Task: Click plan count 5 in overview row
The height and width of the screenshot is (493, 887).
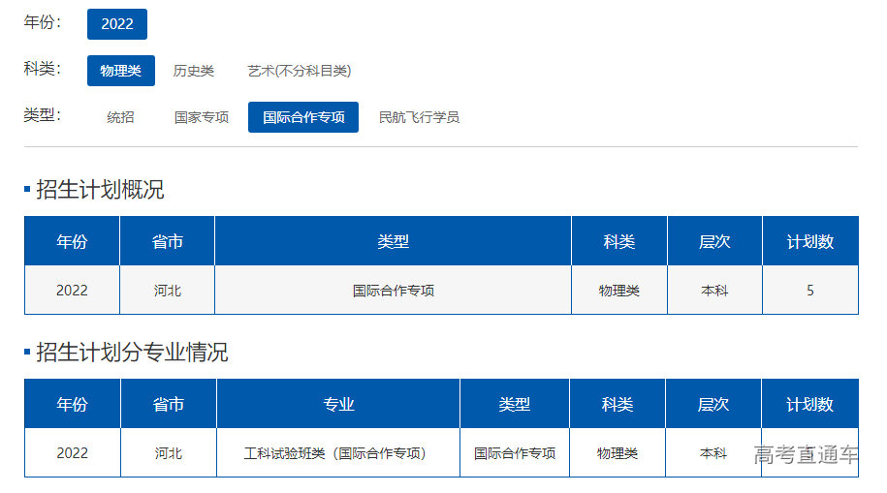Action: coord(809,291)
